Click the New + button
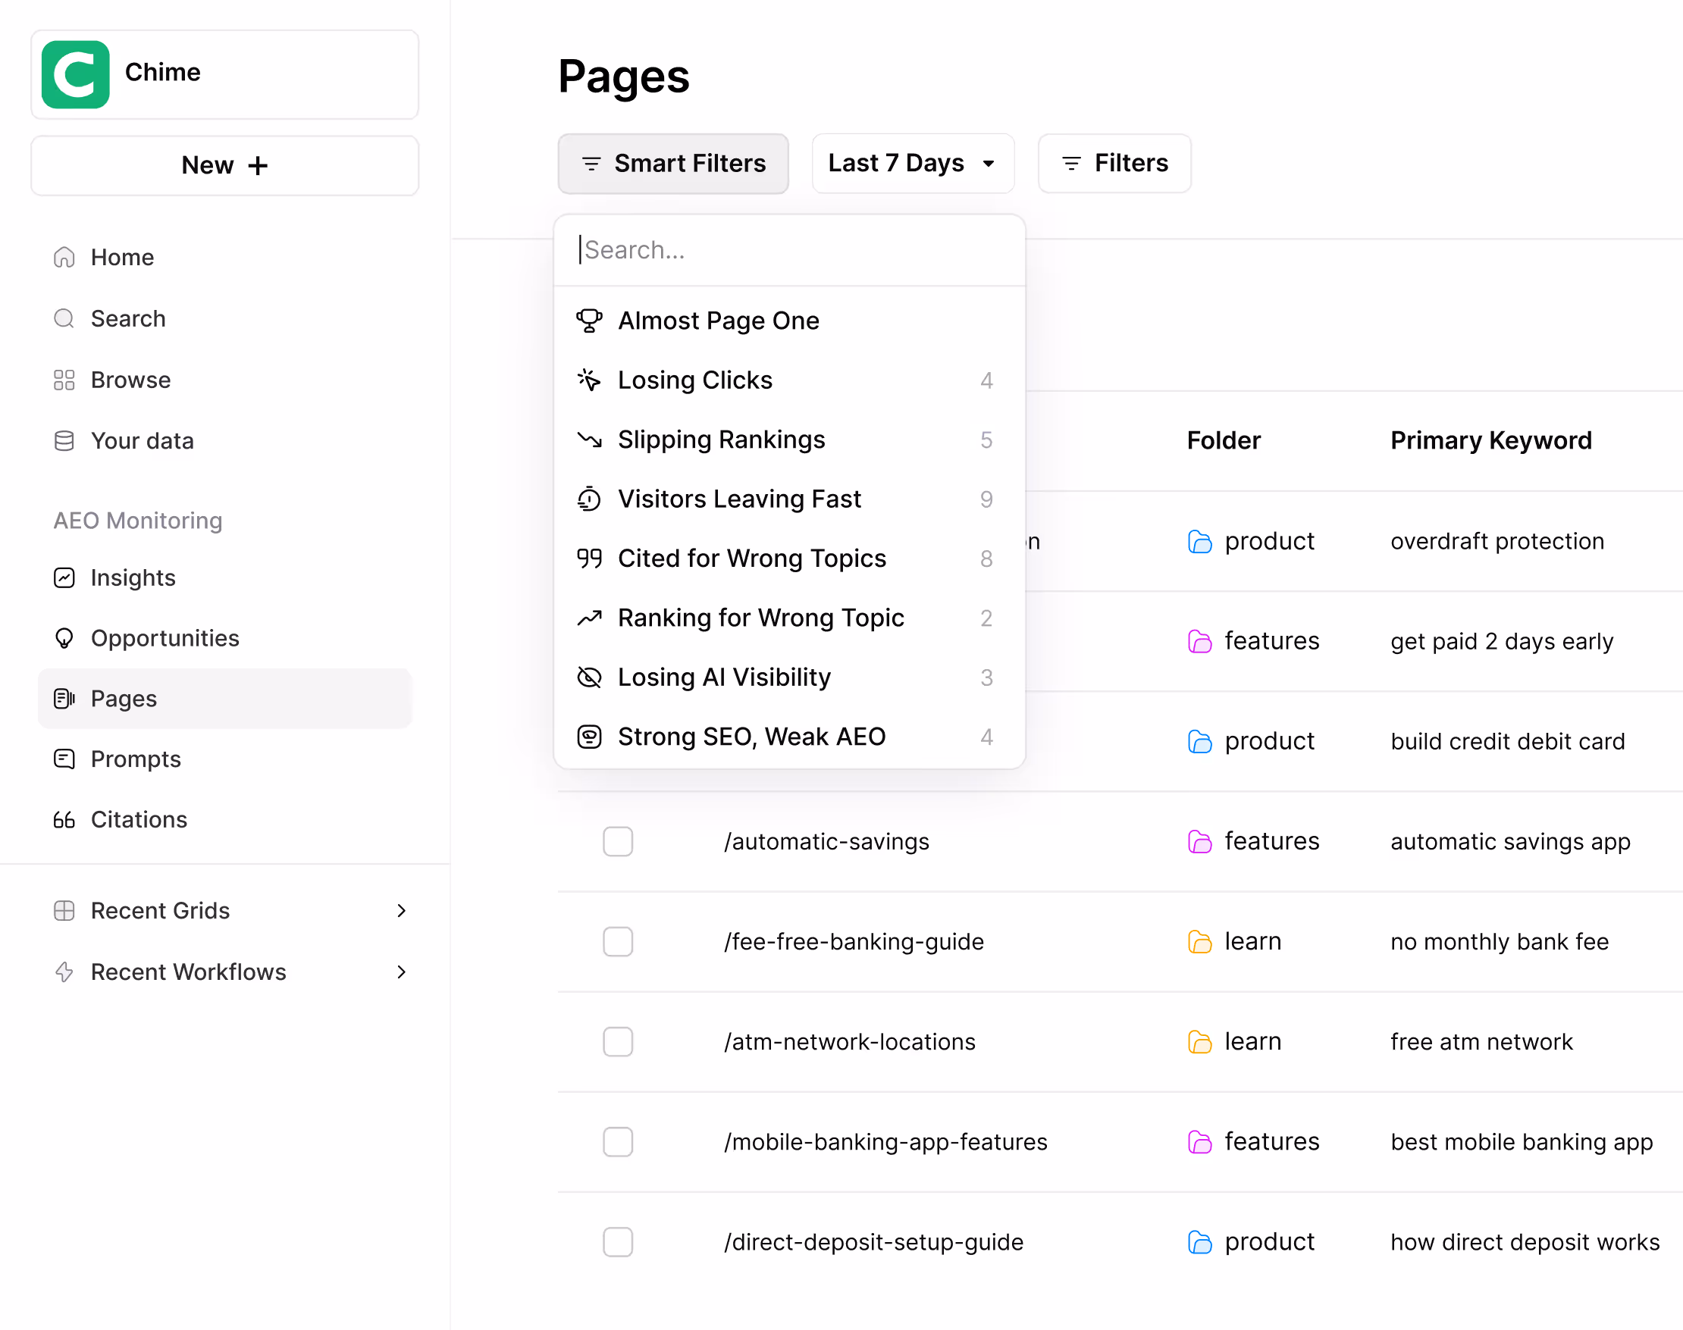Screen dimensions: 1683x1330 point(224,166)
